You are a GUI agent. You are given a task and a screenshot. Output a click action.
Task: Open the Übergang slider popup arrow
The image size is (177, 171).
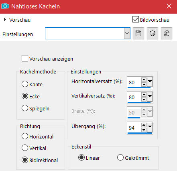click(150, 126)
